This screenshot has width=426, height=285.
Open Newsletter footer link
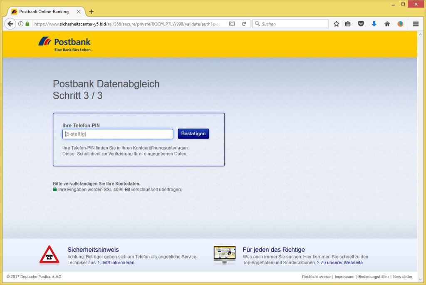(403, 277)
